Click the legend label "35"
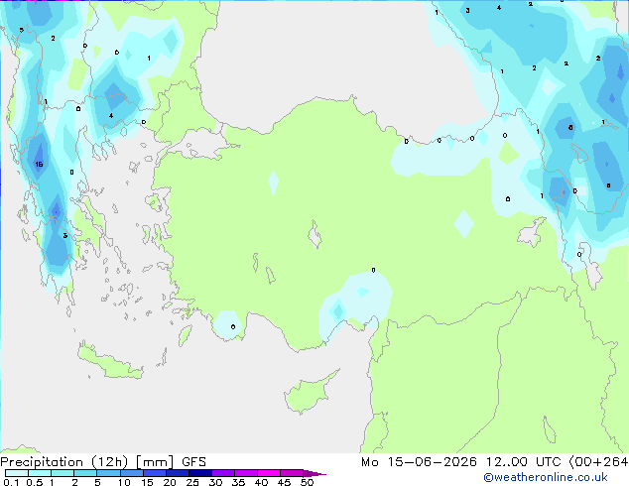The width and height of the screenshot is (629, 486). 238,482
